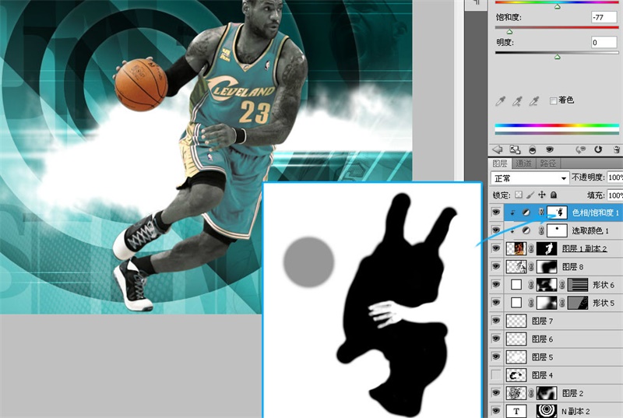Click the subtract-from-sample eyedropper with minus sign
The image size is (623, 418).
(535, 101)
